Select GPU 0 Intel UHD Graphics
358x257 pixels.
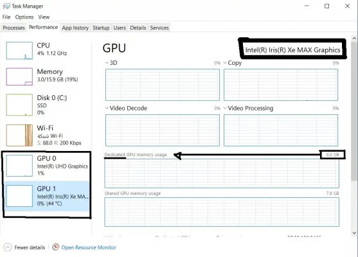[x=47, y=166]
